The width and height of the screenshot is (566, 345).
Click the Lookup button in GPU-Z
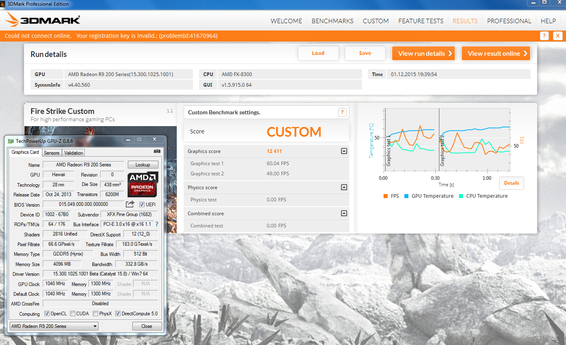click(143, 165)
